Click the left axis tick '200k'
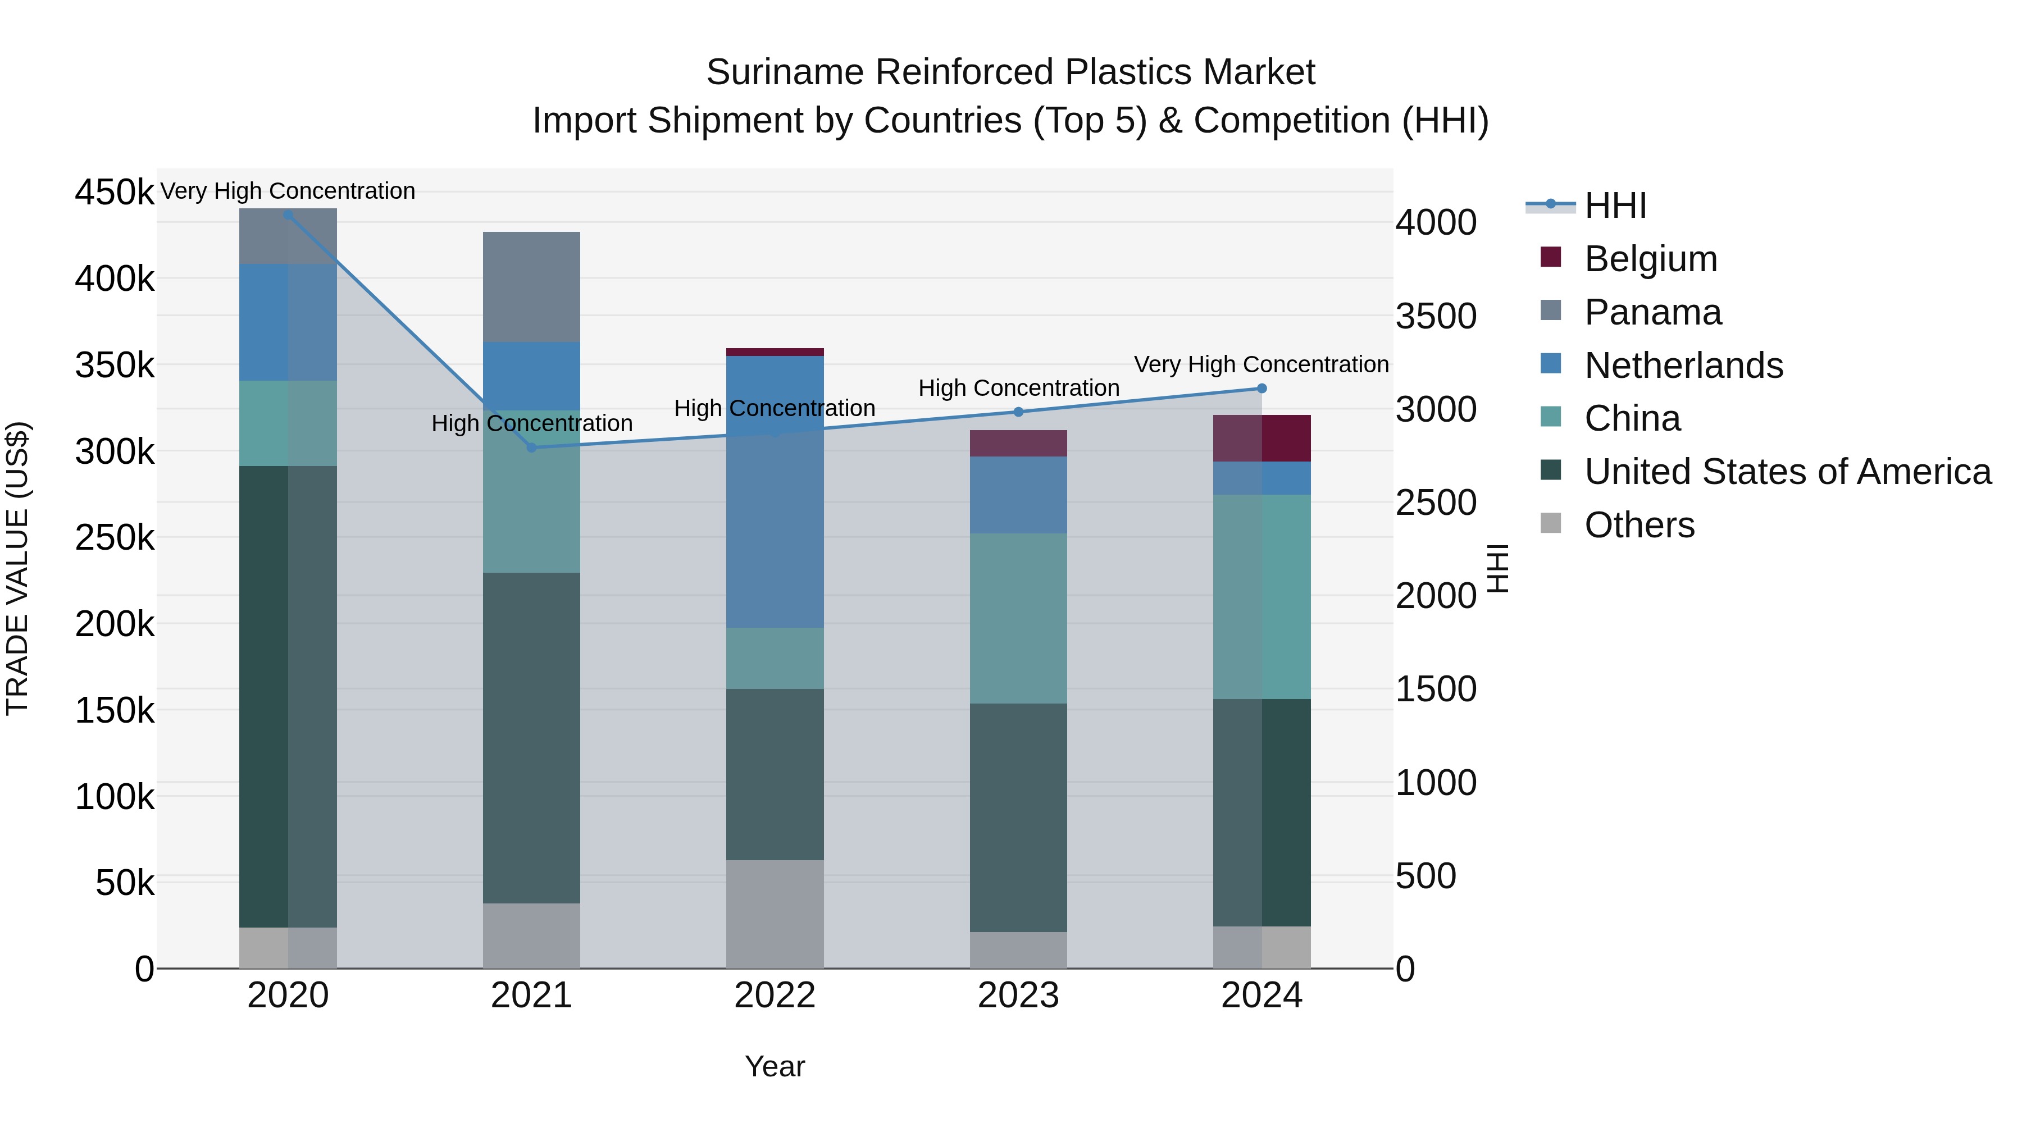2022x1137 pixels. point(115,624)
